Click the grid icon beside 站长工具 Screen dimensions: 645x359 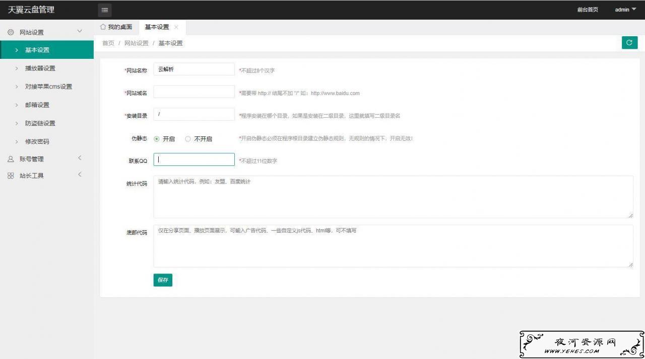(11, 176)
